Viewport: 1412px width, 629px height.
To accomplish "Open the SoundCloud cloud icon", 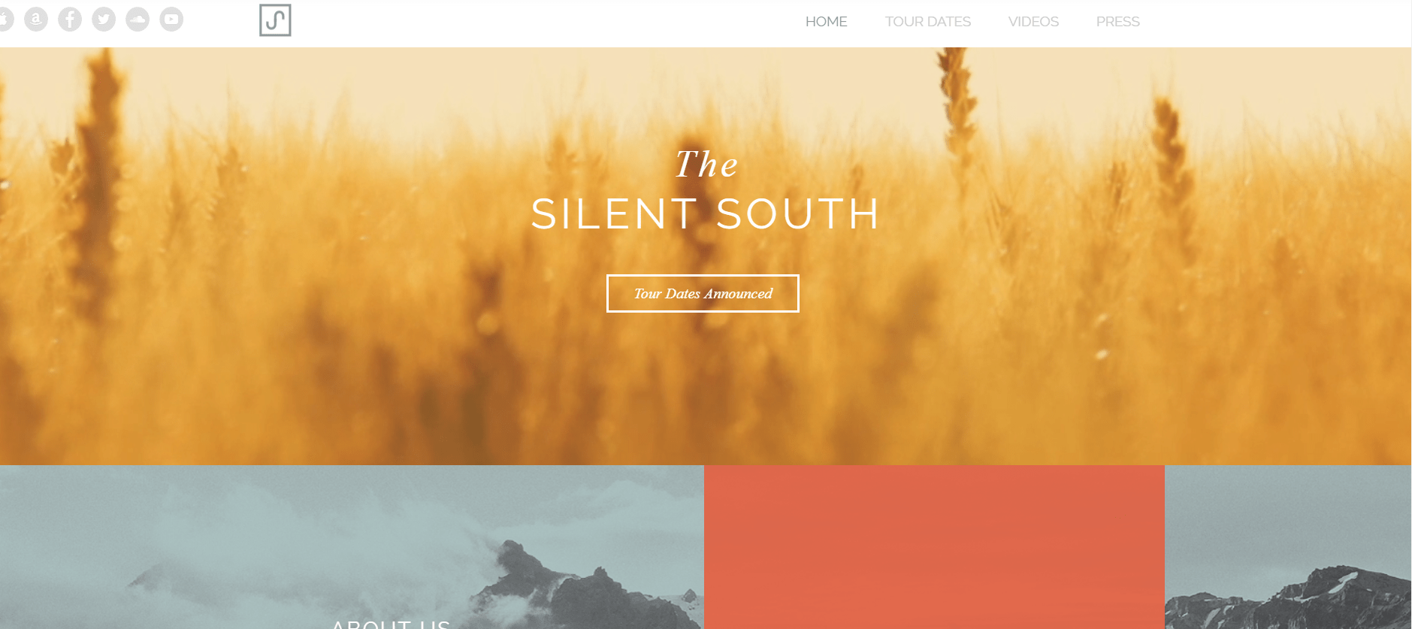I will 138,20.
